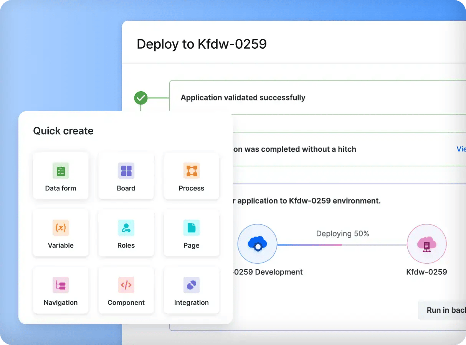Open the Page creation icon
466x345 pixels.
(191, 228)
